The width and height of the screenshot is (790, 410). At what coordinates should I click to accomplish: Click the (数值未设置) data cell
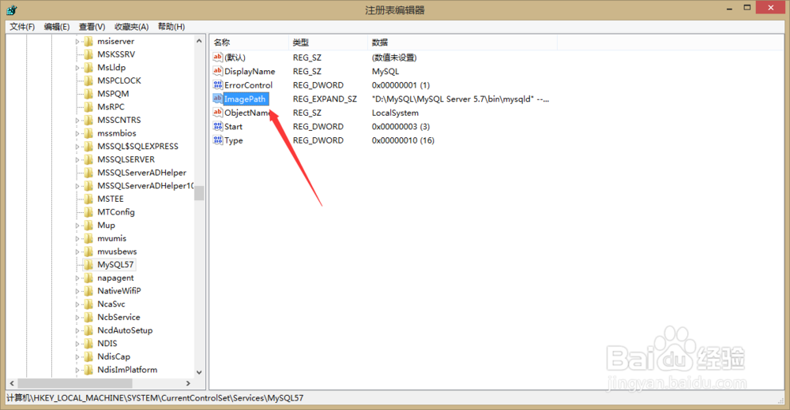point(394,58)
